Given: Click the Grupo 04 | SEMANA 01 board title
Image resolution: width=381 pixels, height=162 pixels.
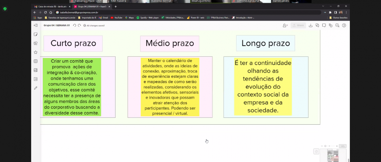Looking at the screenshot, I should tap(57, 25).
